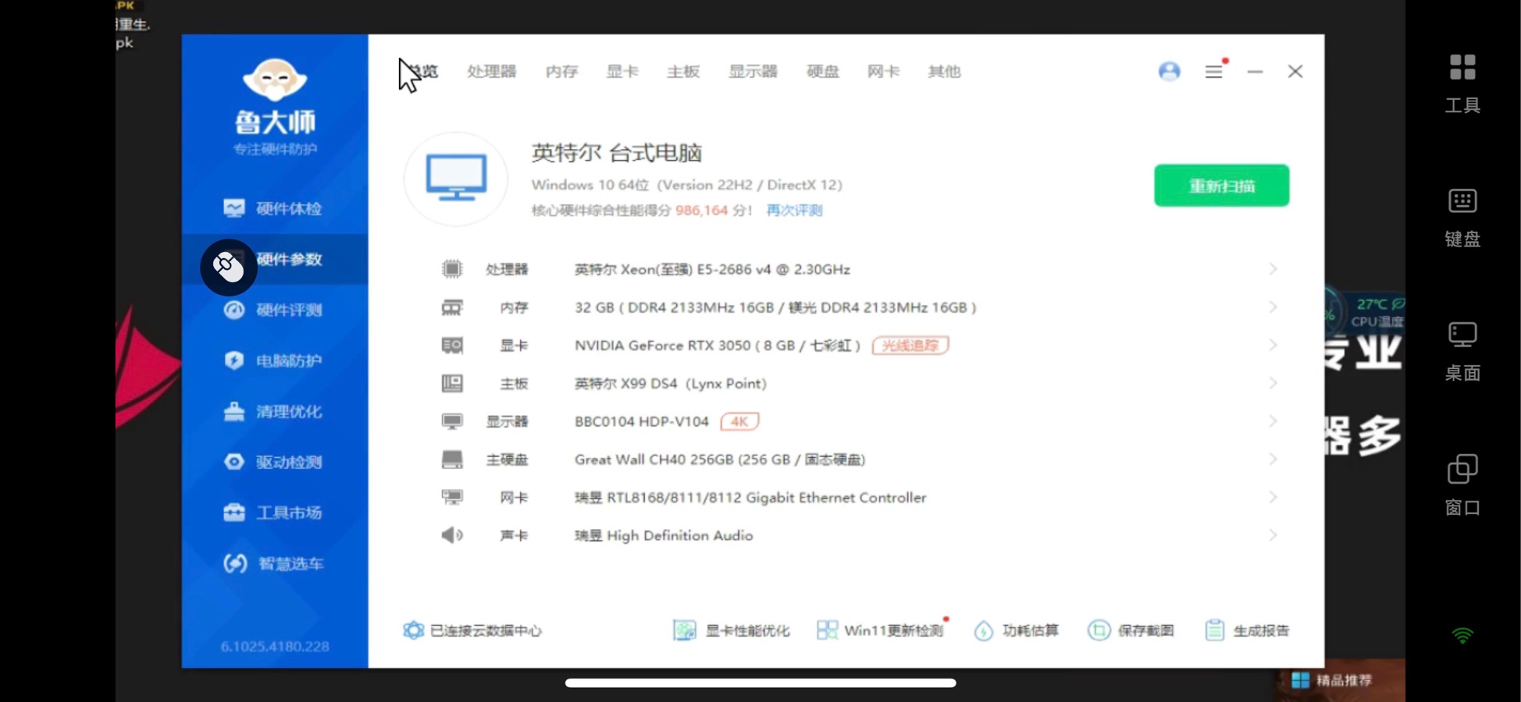
Task: Click the 鲁大师 logo
Action: (x=275, y=107)
